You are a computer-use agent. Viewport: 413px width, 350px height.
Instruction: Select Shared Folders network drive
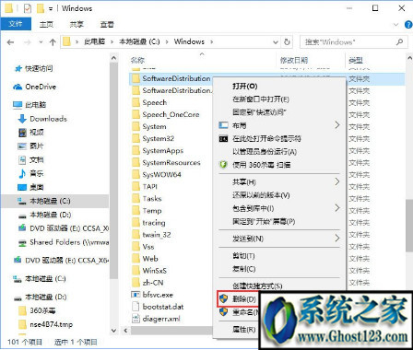pos(69,242)
